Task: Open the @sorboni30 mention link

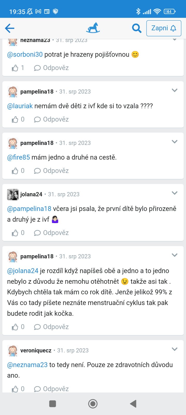Action: point(25,54)
